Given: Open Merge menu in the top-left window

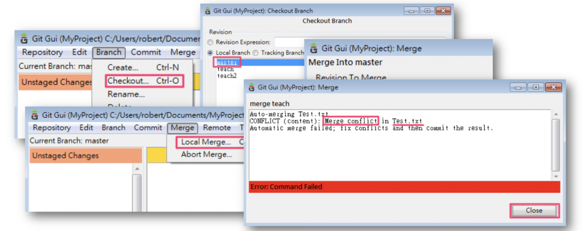Looking at the screenshot, I should pyautogui.click(x=183, y=52).
